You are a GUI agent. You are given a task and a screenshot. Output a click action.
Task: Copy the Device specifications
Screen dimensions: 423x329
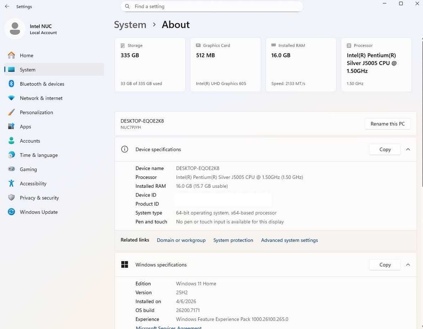[385, 149]
